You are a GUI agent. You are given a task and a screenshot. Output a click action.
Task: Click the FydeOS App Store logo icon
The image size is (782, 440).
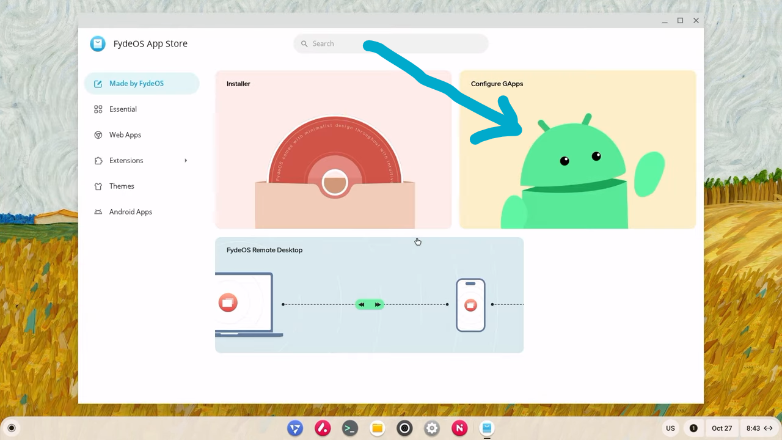pos(98,43)
